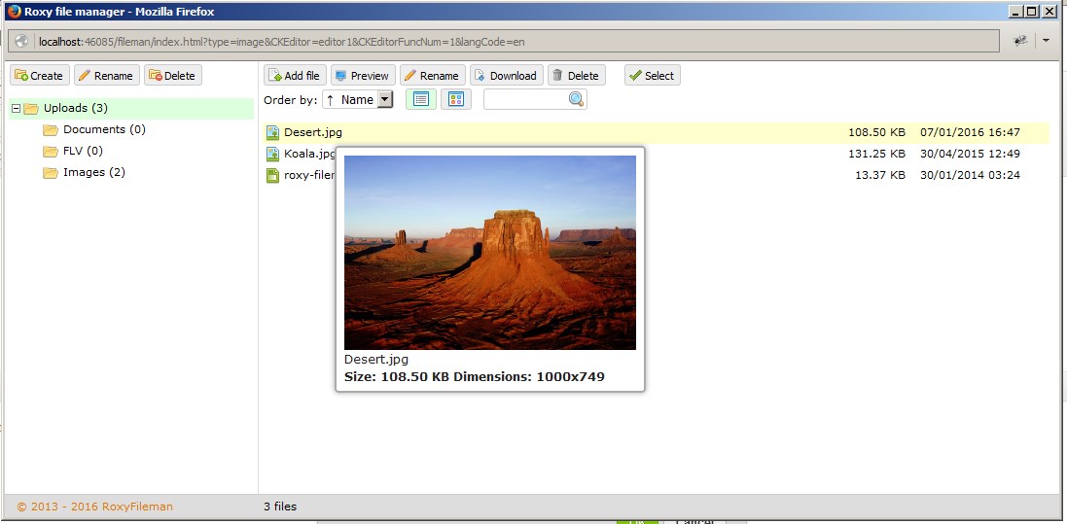Click the Firefox toolbar extension icon
The height and width of the screenshot is (524, 1067).
(x=1020, y=41)
